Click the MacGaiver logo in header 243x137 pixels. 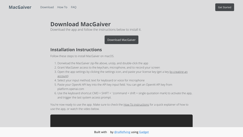[x=20, y=7]
